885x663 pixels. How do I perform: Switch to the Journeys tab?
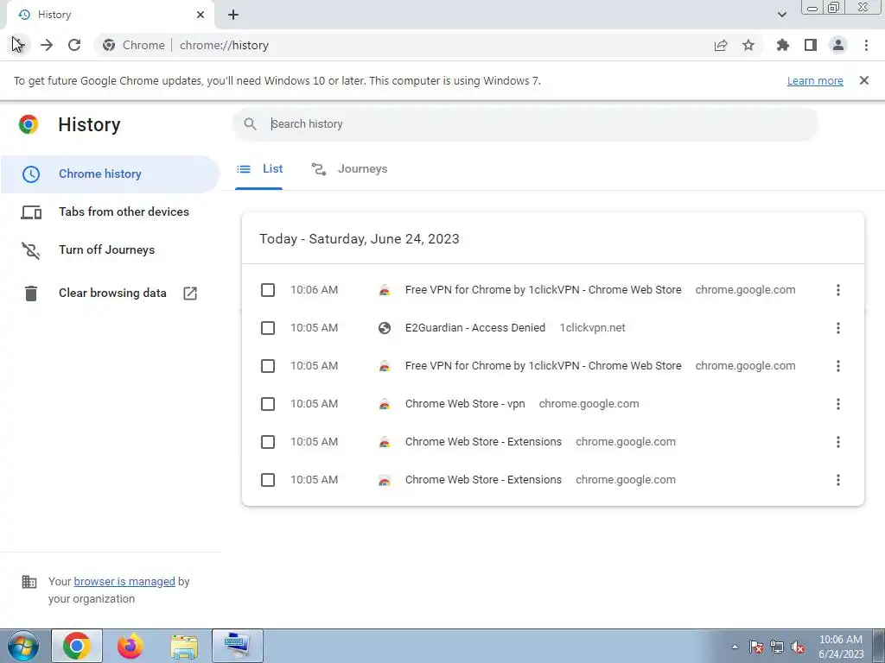click(349, 169)
